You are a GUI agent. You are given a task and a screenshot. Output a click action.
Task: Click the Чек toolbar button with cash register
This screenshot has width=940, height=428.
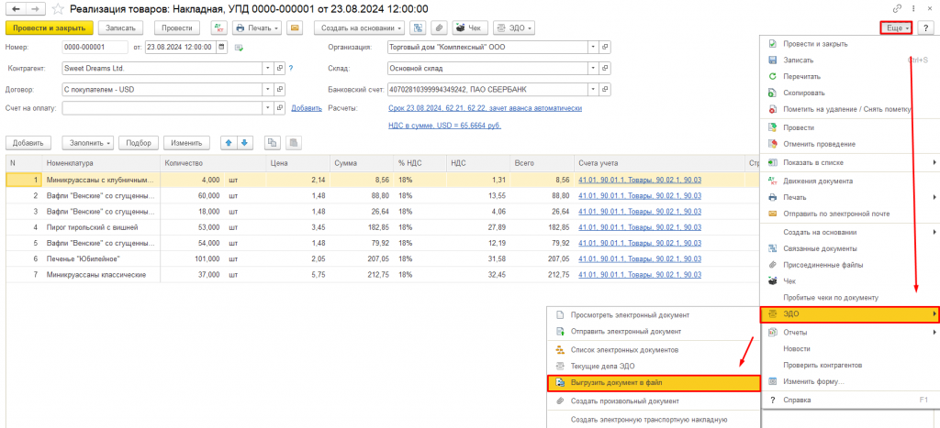pyautogui.click(x=471, y=28)
